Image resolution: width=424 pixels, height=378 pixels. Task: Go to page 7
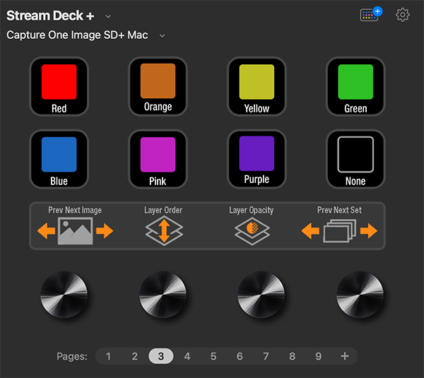pos(266,356)
